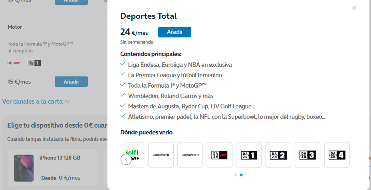
Task: Click Añadir in the Deportes Total popup
Action: coord(175,32)
